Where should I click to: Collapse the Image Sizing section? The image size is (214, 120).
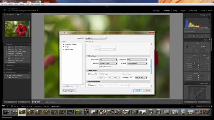(x=87, y=70)
